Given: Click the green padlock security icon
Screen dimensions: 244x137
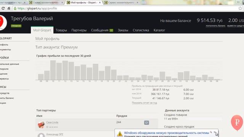Looking at the screenshot, I should (15, 8).
